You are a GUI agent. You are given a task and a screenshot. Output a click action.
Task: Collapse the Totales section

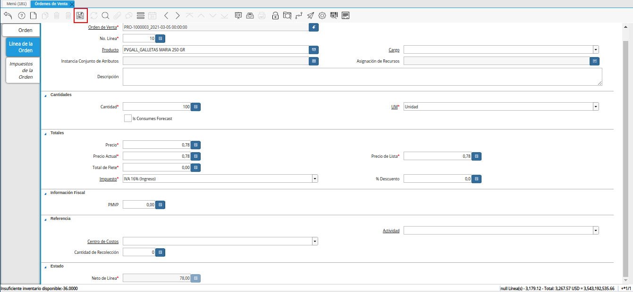46,133
